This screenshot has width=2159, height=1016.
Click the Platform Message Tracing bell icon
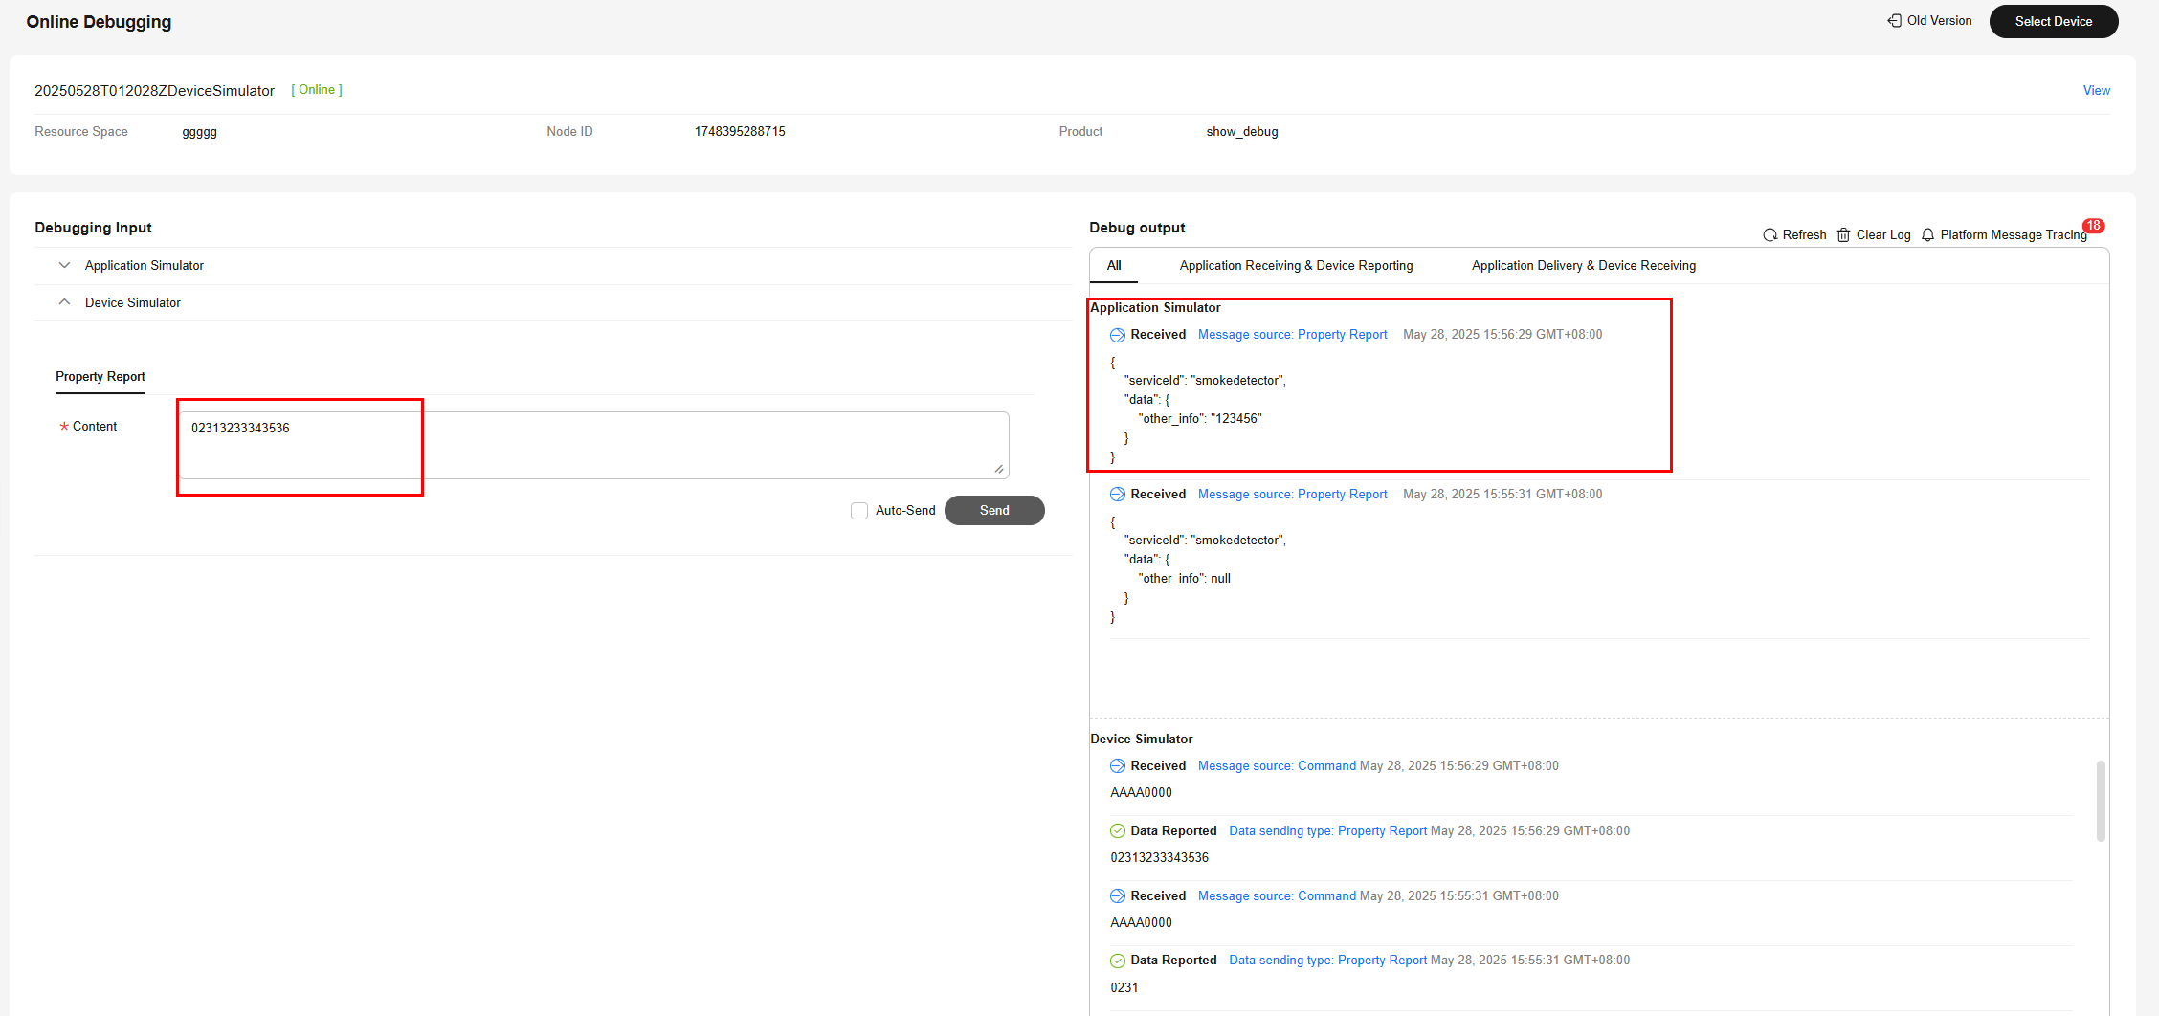1928,235
